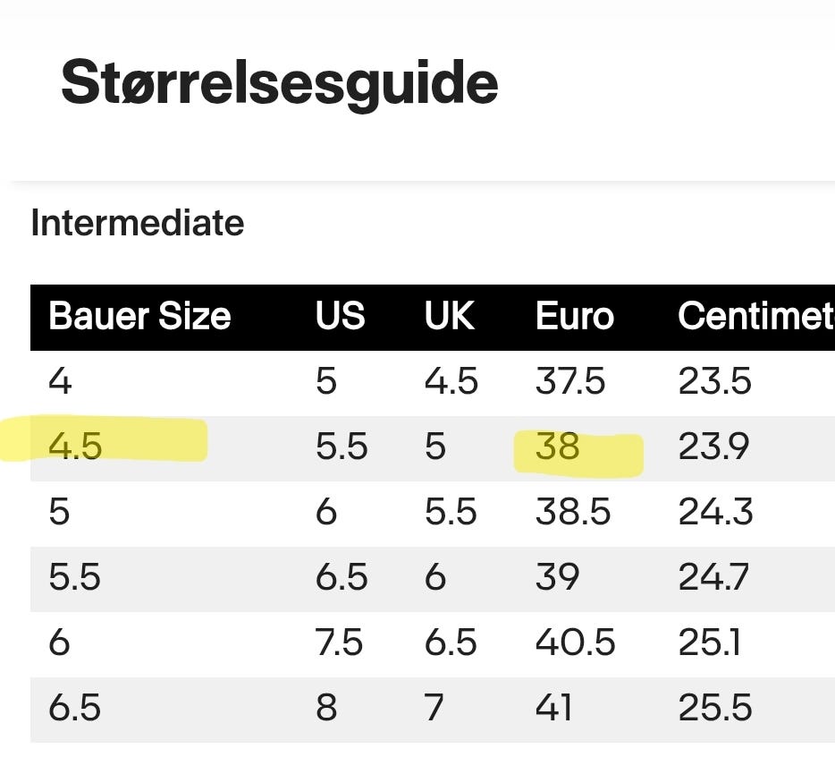
Task: Click the Euro column header
Action: tap(575, 316)
